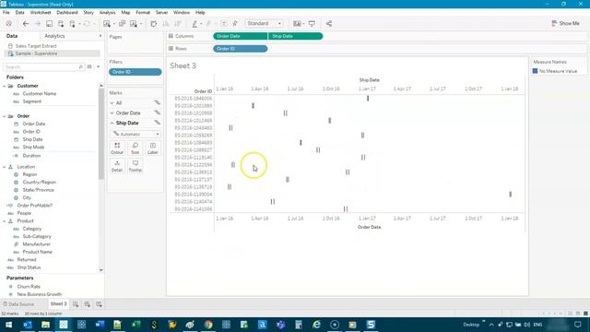590x332 pixels.
Task: Collapse the Product hierarchy
Action: coord(5,221)
